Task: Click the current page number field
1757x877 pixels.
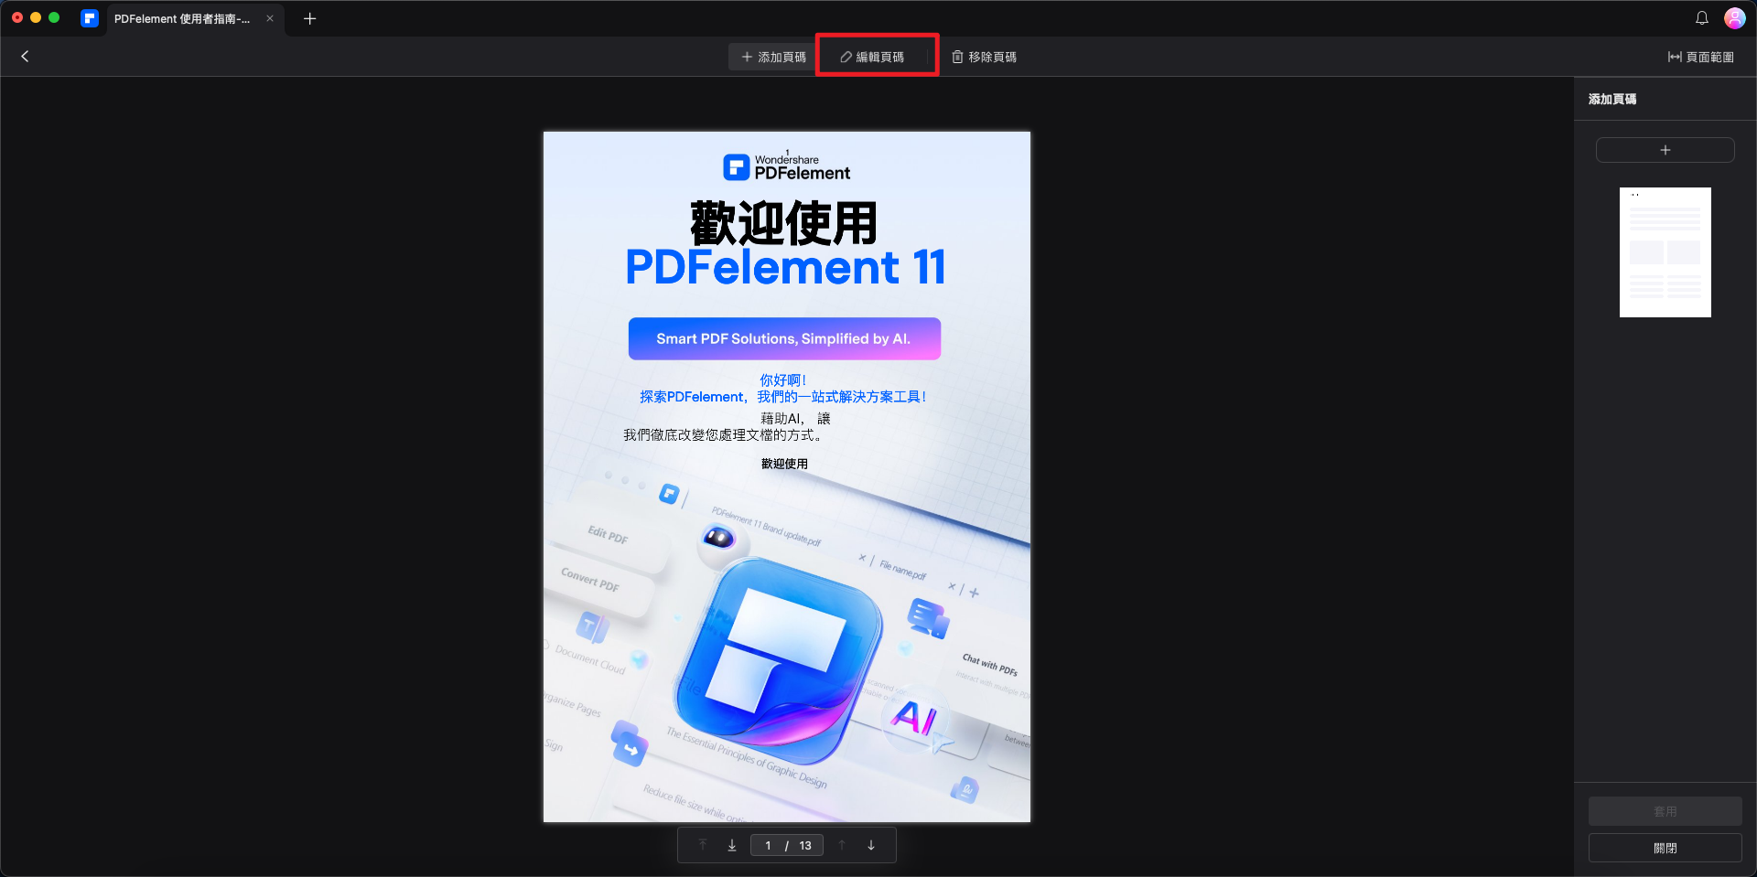Action: point(769,846)
